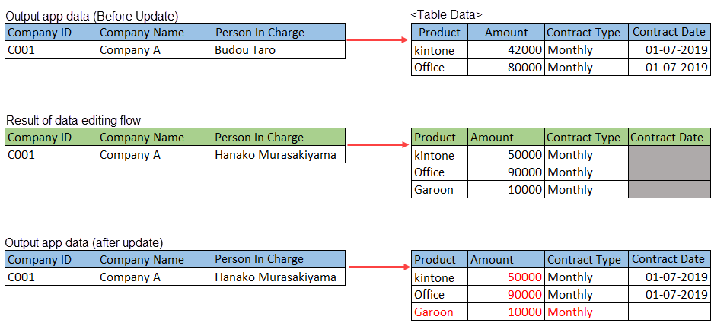
Task: Click the bottom red arrow
Action: click(x=378, y=267)
